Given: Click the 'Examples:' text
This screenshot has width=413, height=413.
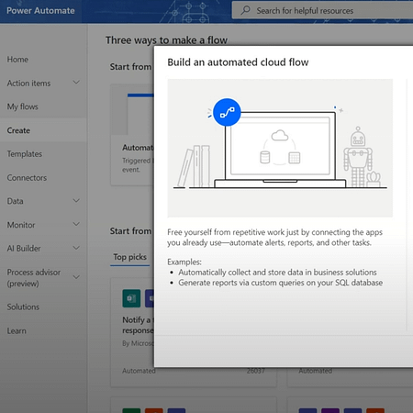Looking at the screenshot, I should pyautogui.click(x=184, y=262).
